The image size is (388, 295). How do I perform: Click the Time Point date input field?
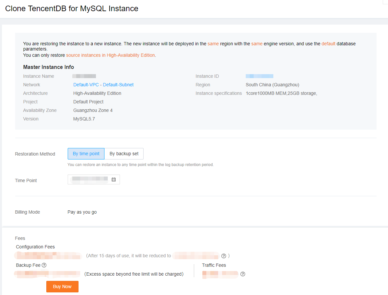click(x=94, y=179)
